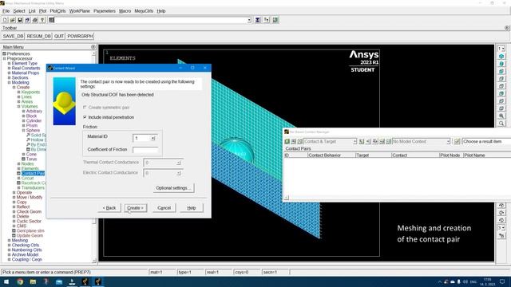Image resolution: width=511 pixels, height=287 pixels.
Task: Click the Windows Start button
Action: click(6, 281)
